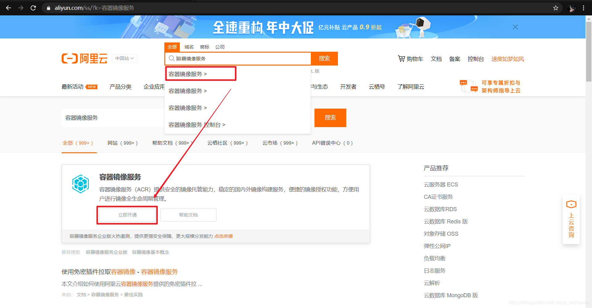
Task: Open the browser three-dot menu
Action: coord(583,8)
